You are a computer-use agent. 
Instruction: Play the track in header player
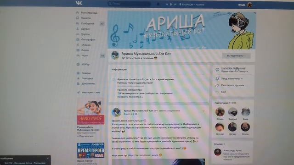(171, 4)
